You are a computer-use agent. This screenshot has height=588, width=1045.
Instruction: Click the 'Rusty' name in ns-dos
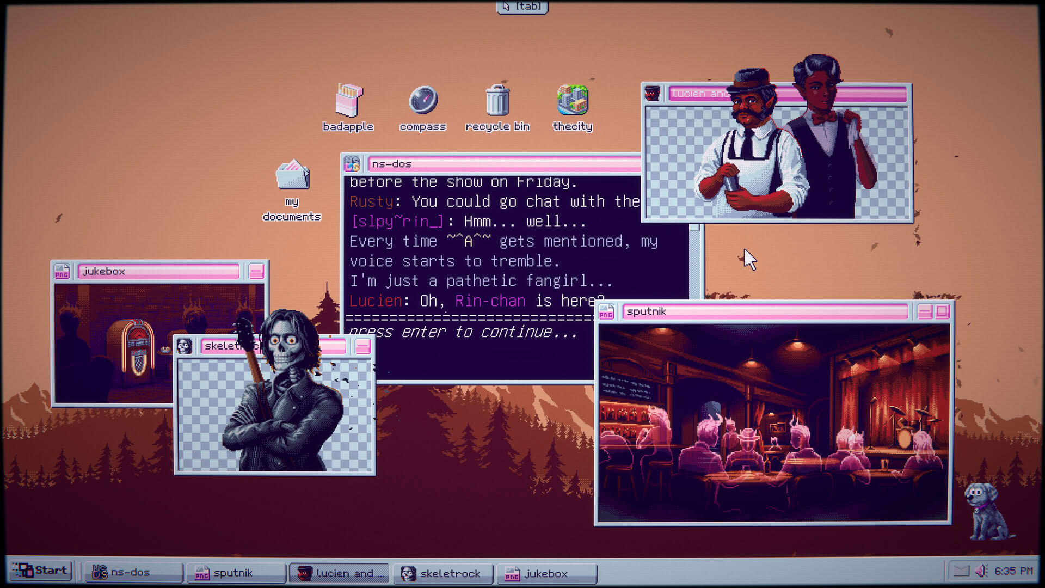point(371,201)
